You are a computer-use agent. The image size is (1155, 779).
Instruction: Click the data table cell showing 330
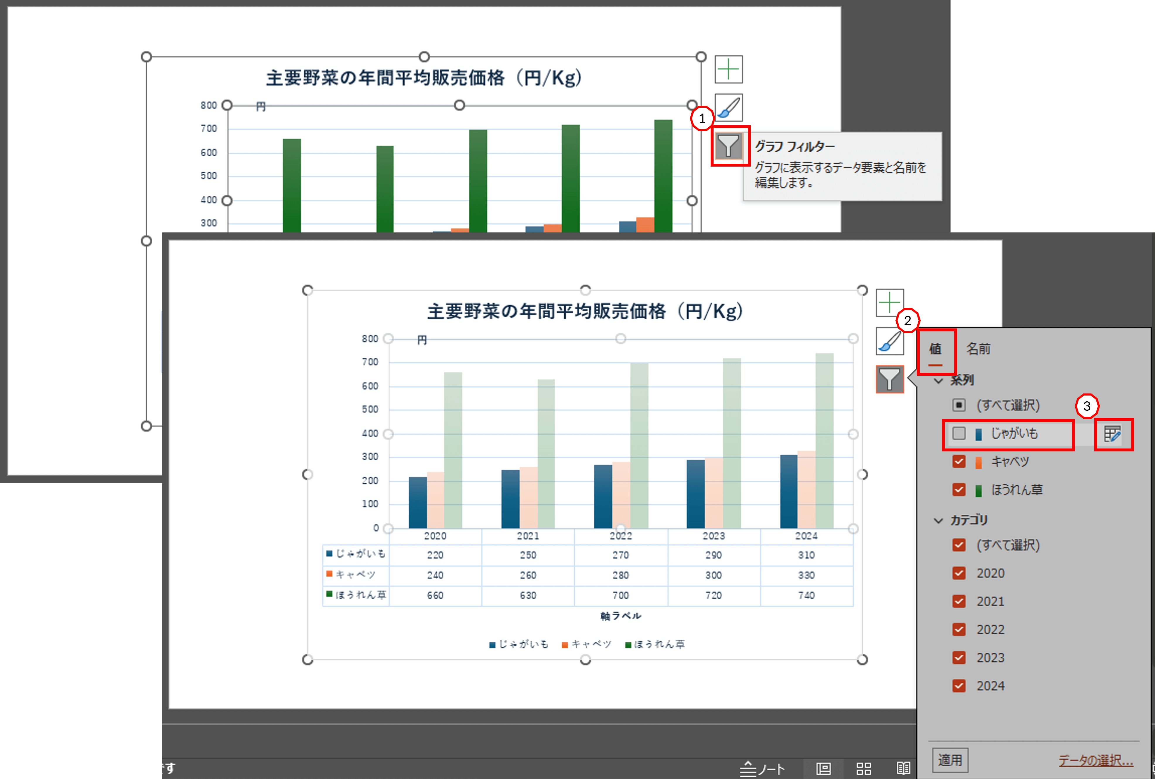(806, 575)
